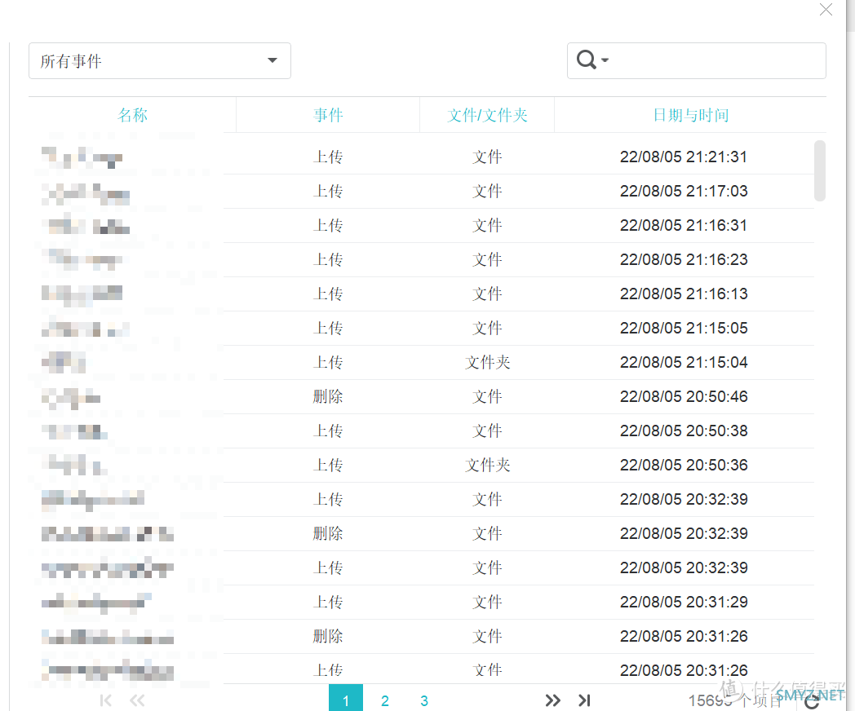Close the event log dialog
Image resolution: width=855 pixels, height=711 pixels.
[x=826, y=10]
